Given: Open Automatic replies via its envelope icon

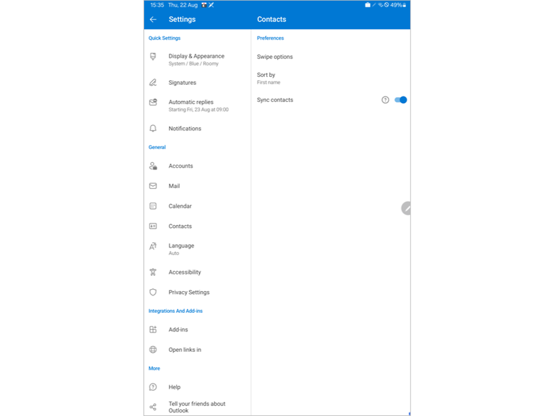Looking at the screenshot, I should click(153, 102).
